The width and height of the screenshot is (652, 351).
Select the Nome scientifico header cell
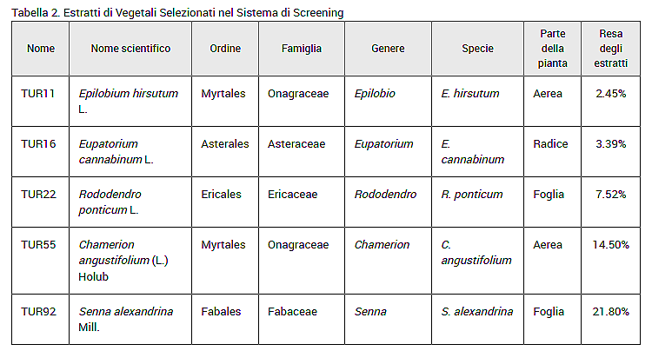(x=130, y=49)
